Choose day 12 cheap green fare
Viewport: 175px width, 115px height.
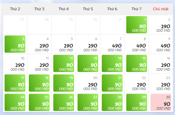pyautogui.click(x=64, y=63)
